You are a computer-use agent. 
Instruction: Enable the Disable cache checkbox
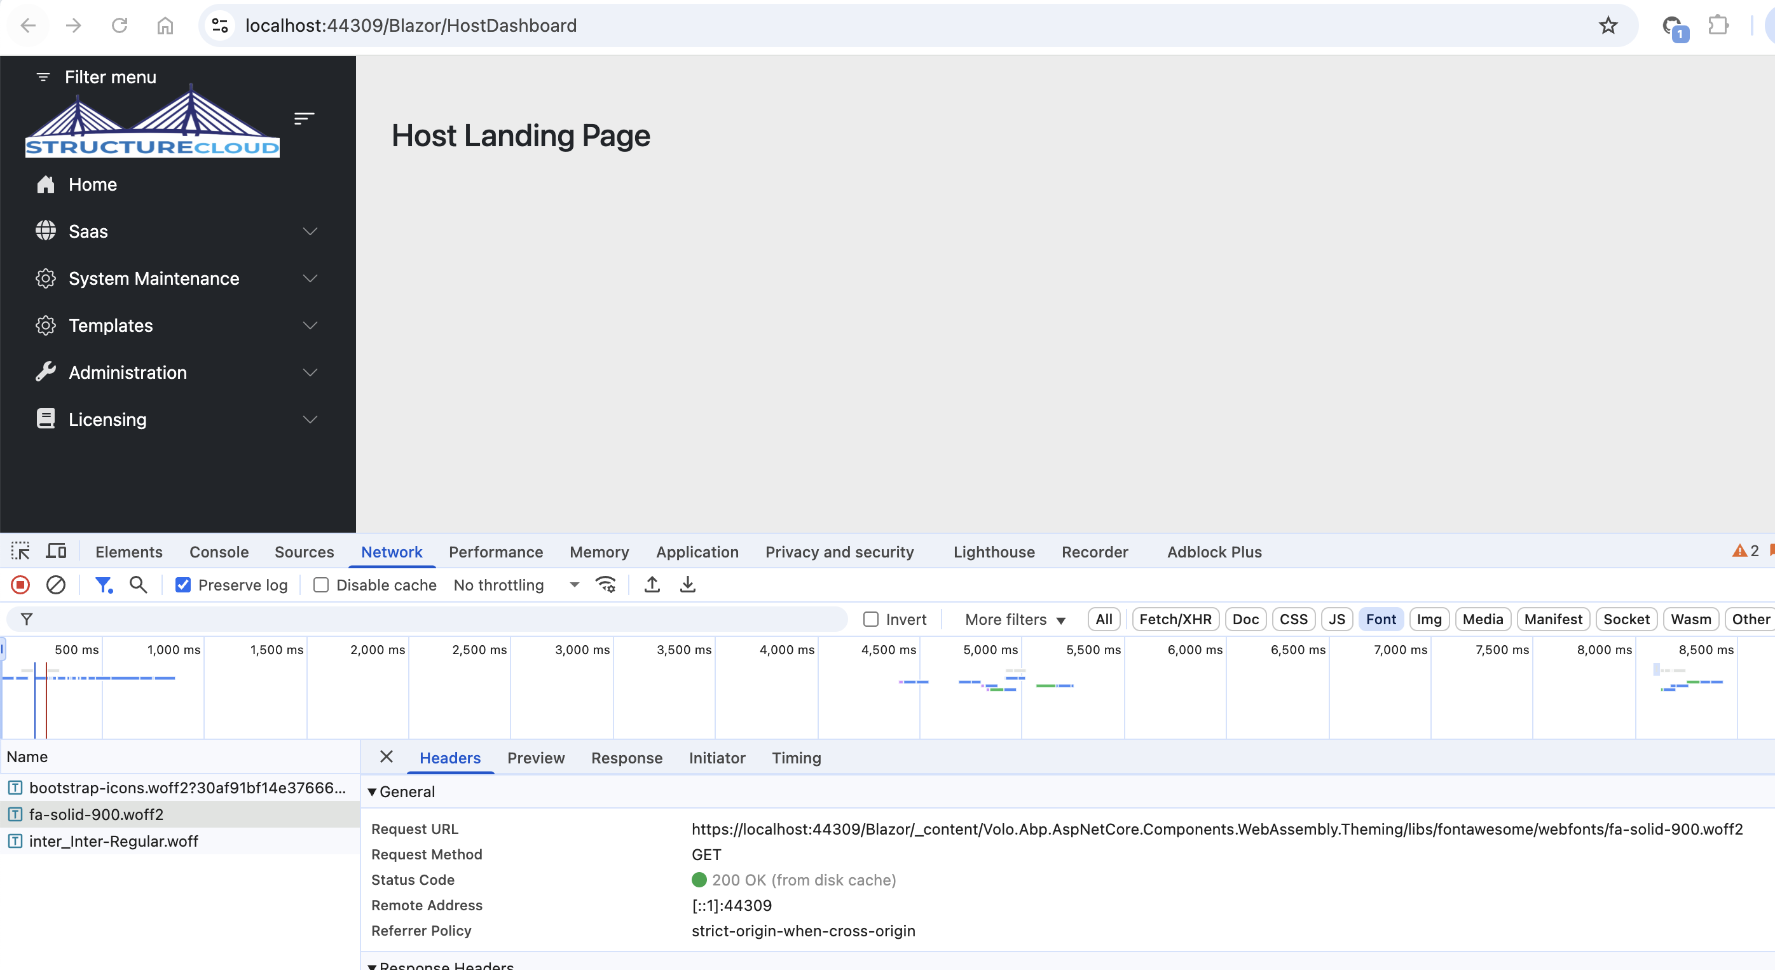coord(320,585)
